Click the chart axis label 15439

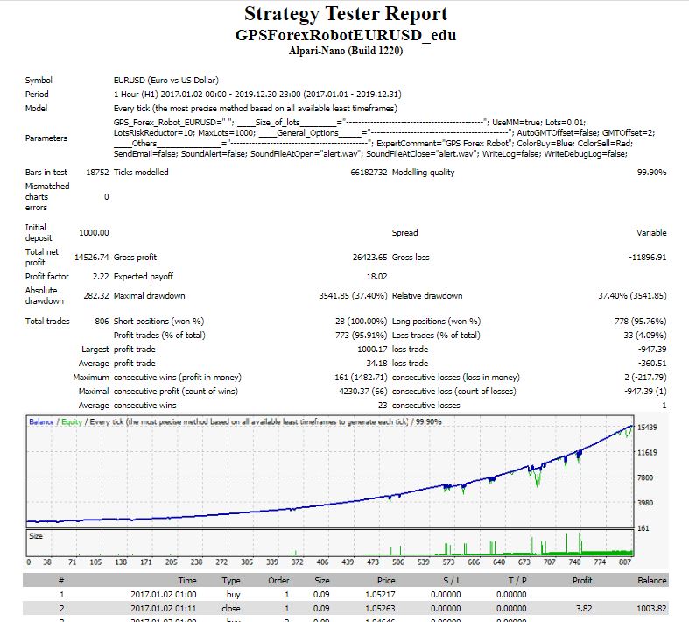tap(647, 428)
